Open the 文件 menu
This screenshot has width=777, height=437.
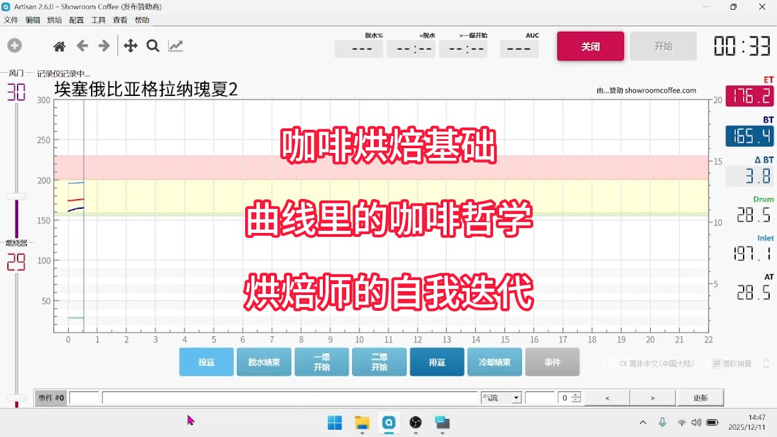(x=11, y=20)
